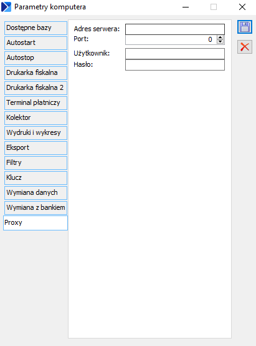Screen dimensions: 256x346
Task: Select the Eksport tab
Action: [x=36, y=148]
